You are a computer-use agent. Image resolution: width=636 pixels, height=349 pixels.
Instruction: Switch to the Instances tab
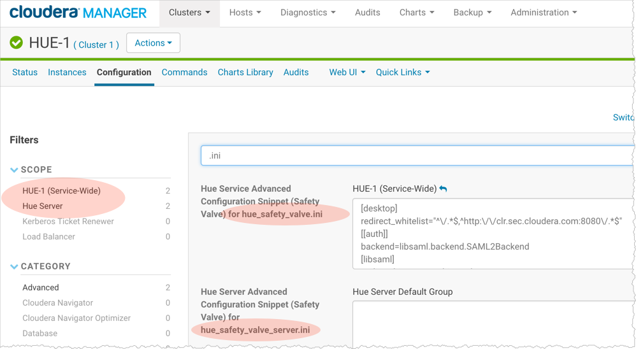(x=67, y=72)
